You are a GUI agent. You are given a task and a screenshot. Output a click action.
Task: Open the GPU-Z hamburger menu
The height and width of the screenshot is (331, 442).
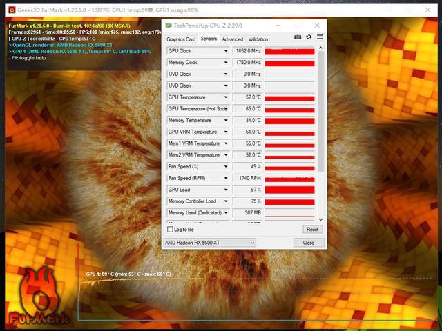320,37
